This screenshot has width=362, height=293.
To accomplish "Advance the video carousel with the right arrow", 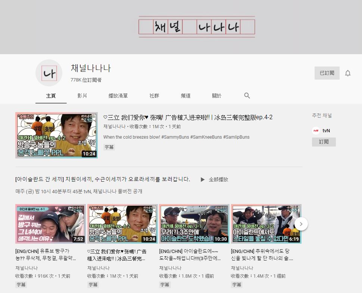I will (x=301, y=224).
